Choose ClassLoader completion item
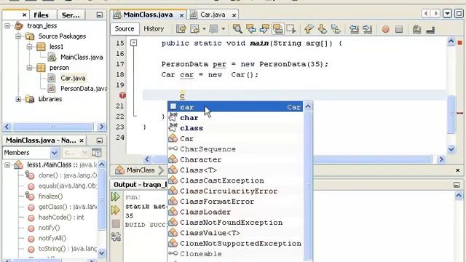466x262 pixels. click(x=234, y=212)
